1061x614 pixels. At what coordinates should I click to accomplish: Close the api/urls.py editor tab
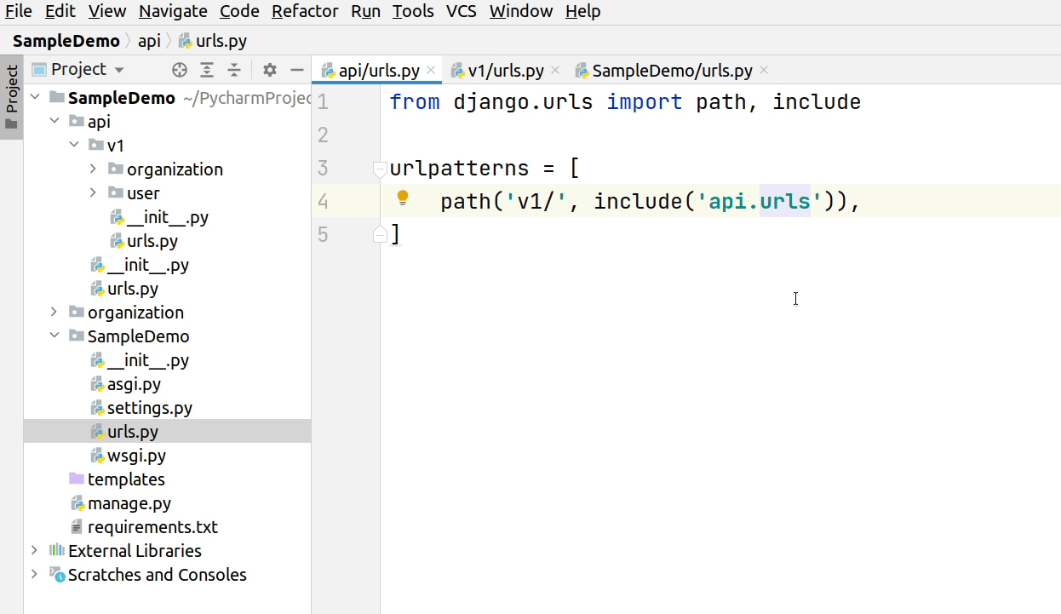(x=431, y=71)
